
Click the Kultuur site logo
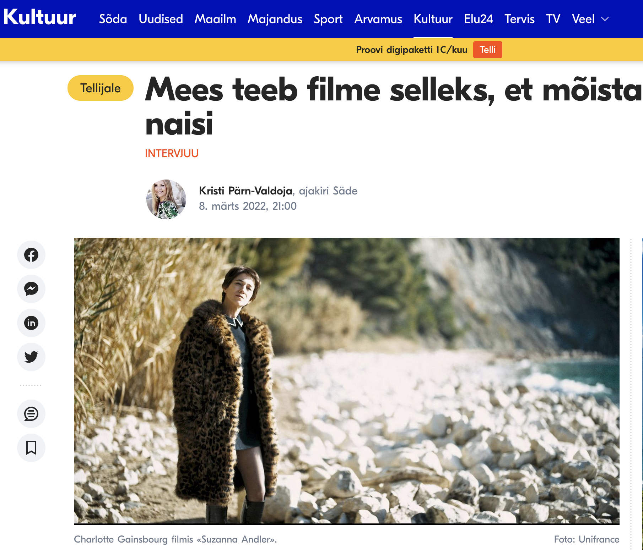(40, 17)
